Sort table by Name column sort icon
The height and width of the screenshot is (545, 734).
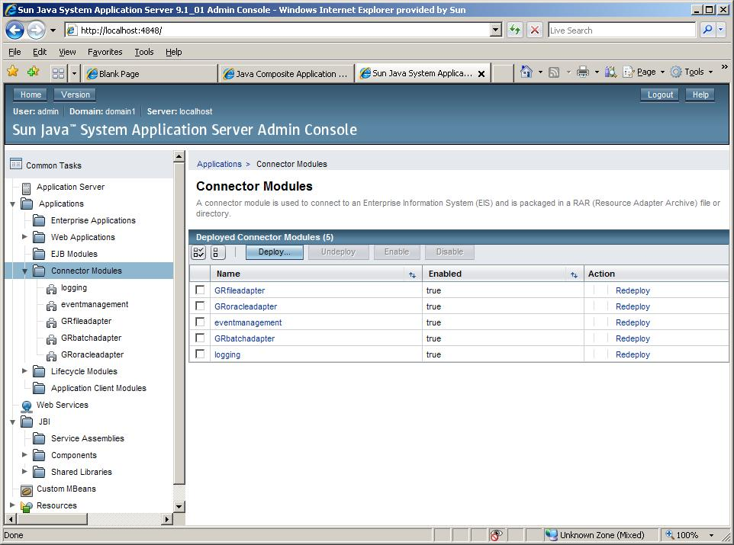(413, 275)
